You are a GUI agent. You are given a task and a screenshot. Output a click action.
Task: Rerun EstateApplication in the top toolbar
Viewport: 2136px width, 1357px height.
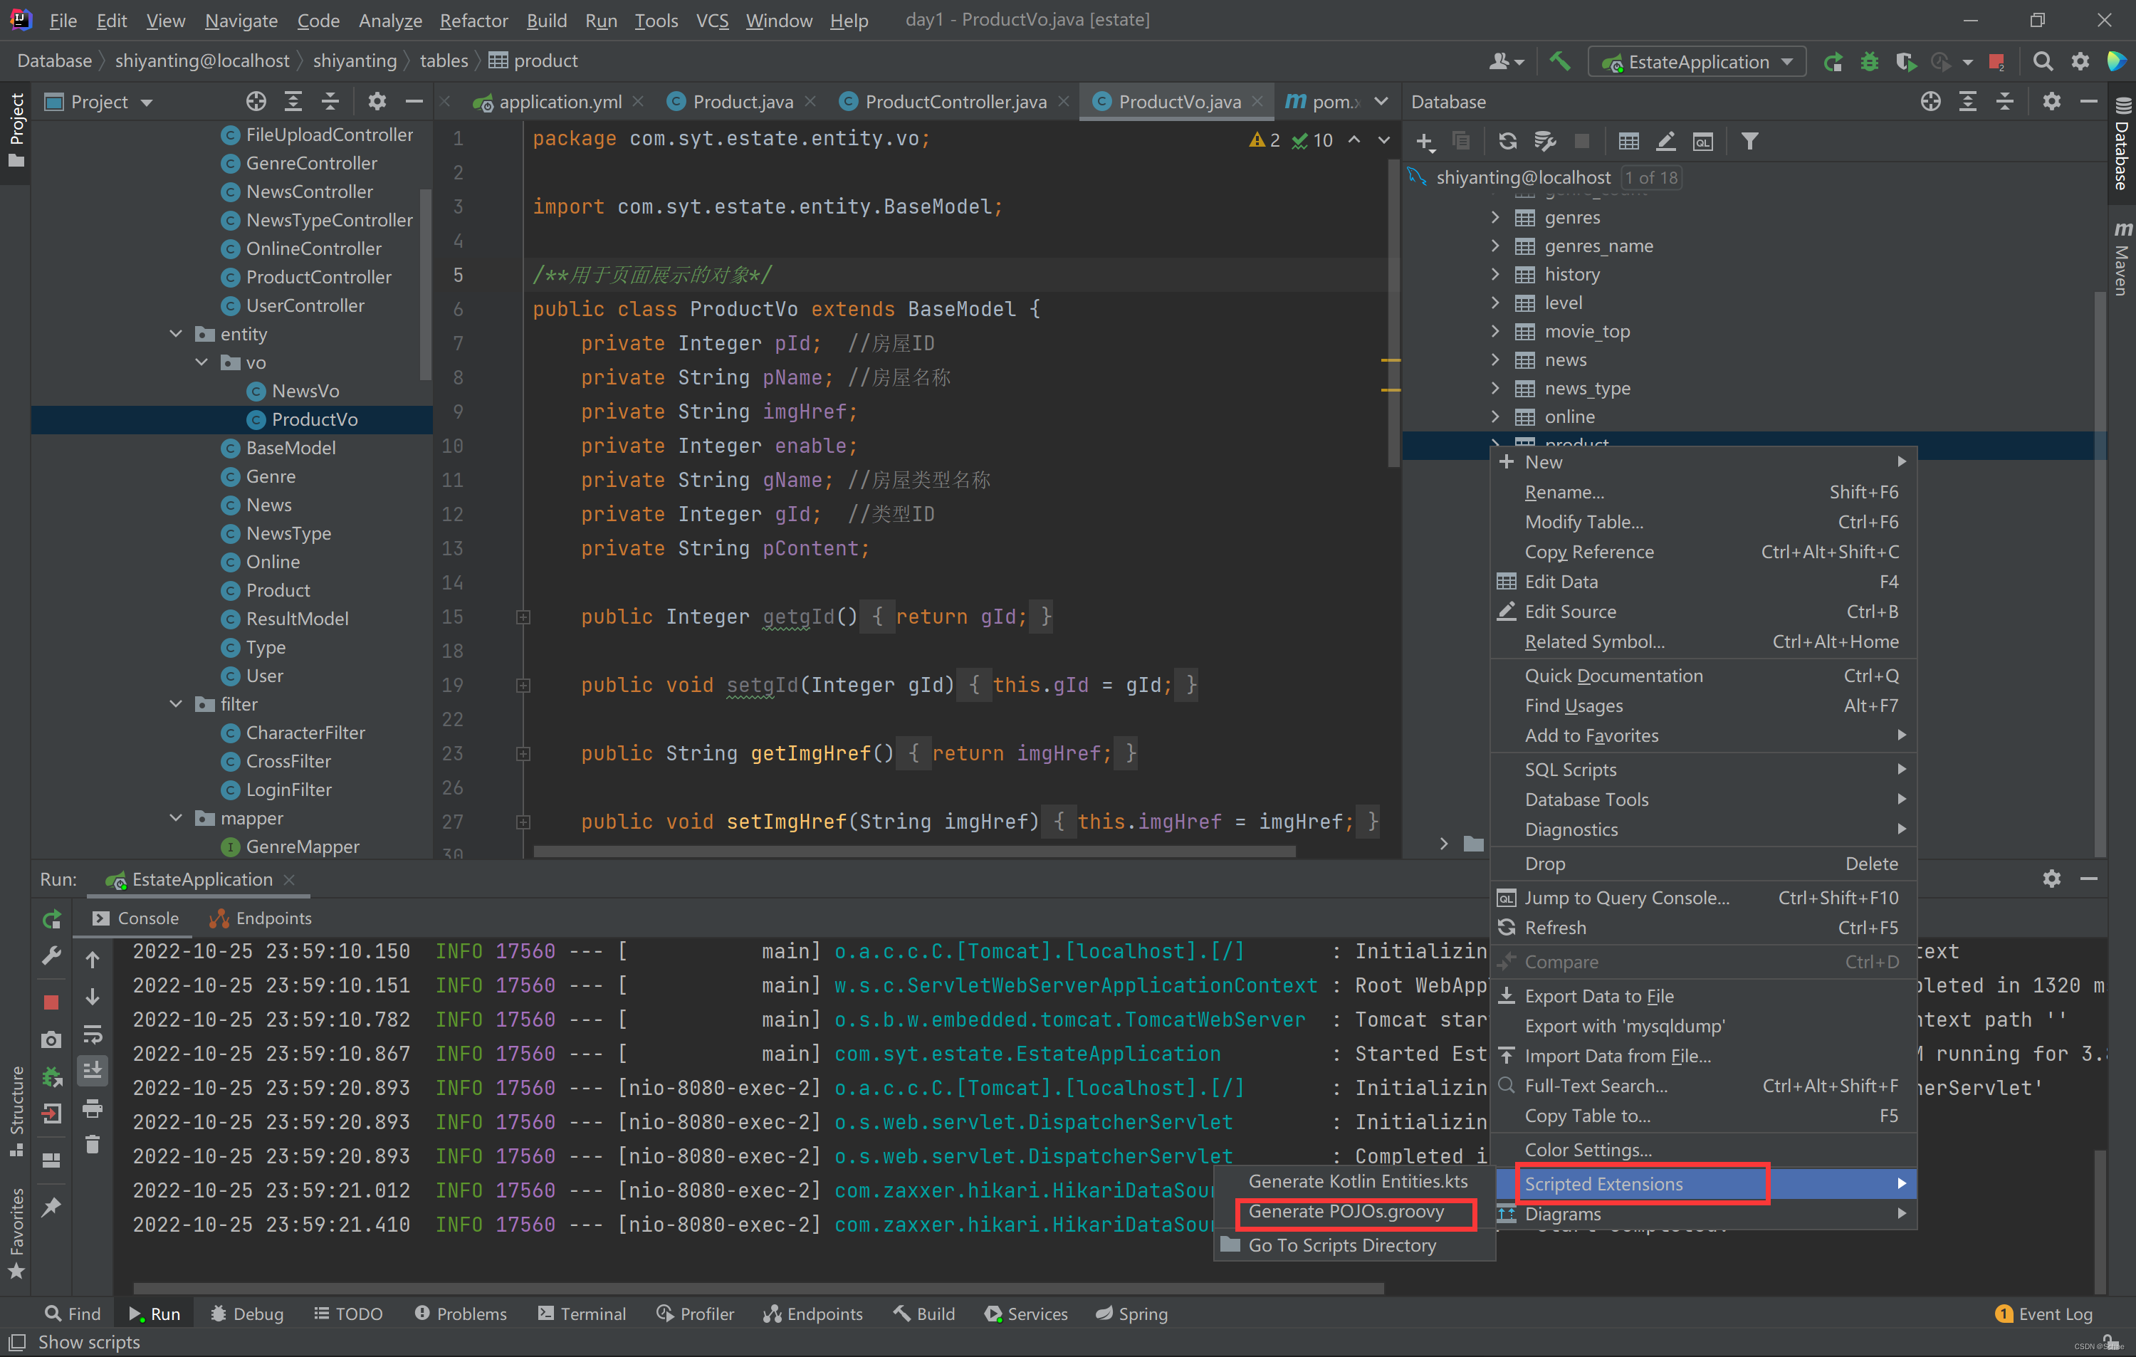coord(1833,62)
